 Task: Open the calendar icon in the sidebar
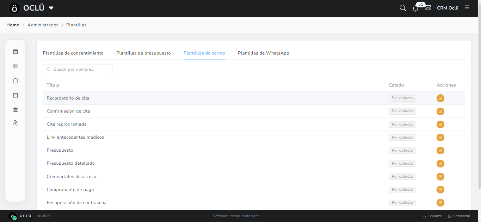15,52
